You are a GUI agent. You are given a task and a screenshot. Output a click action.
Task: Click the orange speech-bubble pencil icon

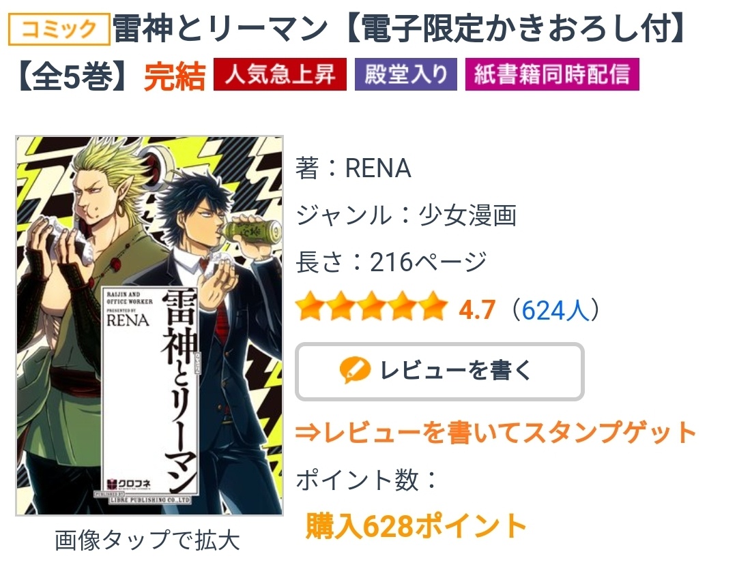pyautogui.click(x=355, y=371)
